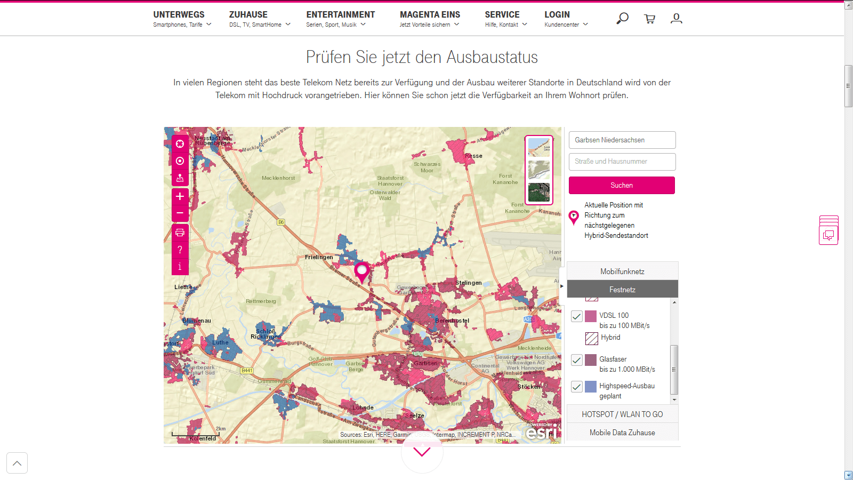The image size is (853, 480).
Task: Click the 'Aktuelle Position mit' legend text
Action: [614, 205]
